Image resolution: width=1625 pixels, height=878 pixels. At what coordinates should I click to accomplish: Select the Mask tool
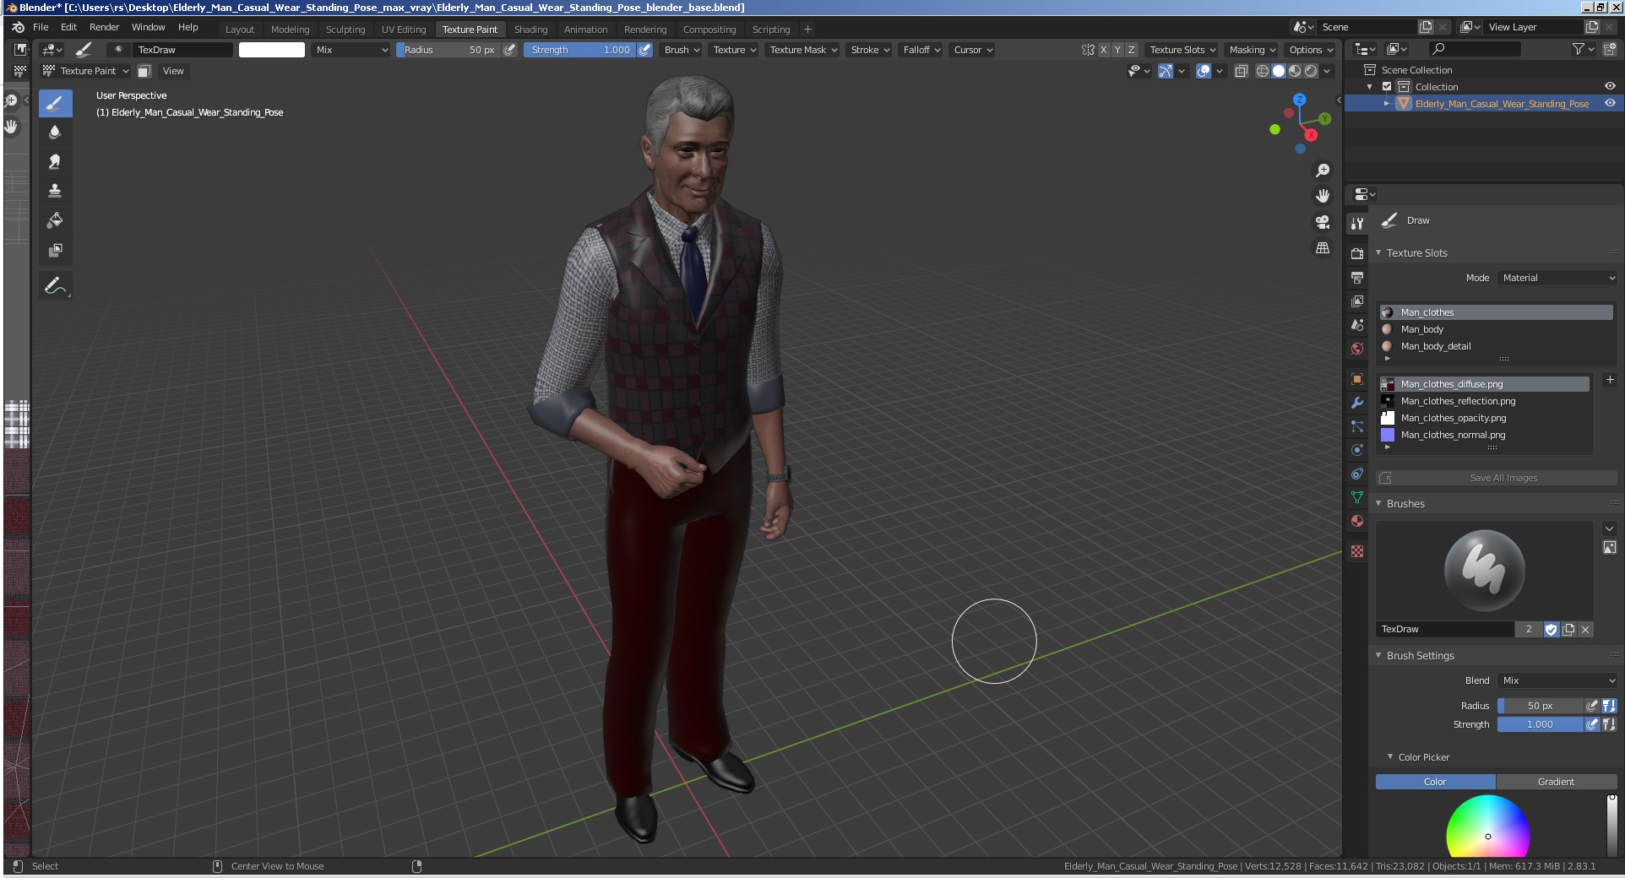click(55, 250)
